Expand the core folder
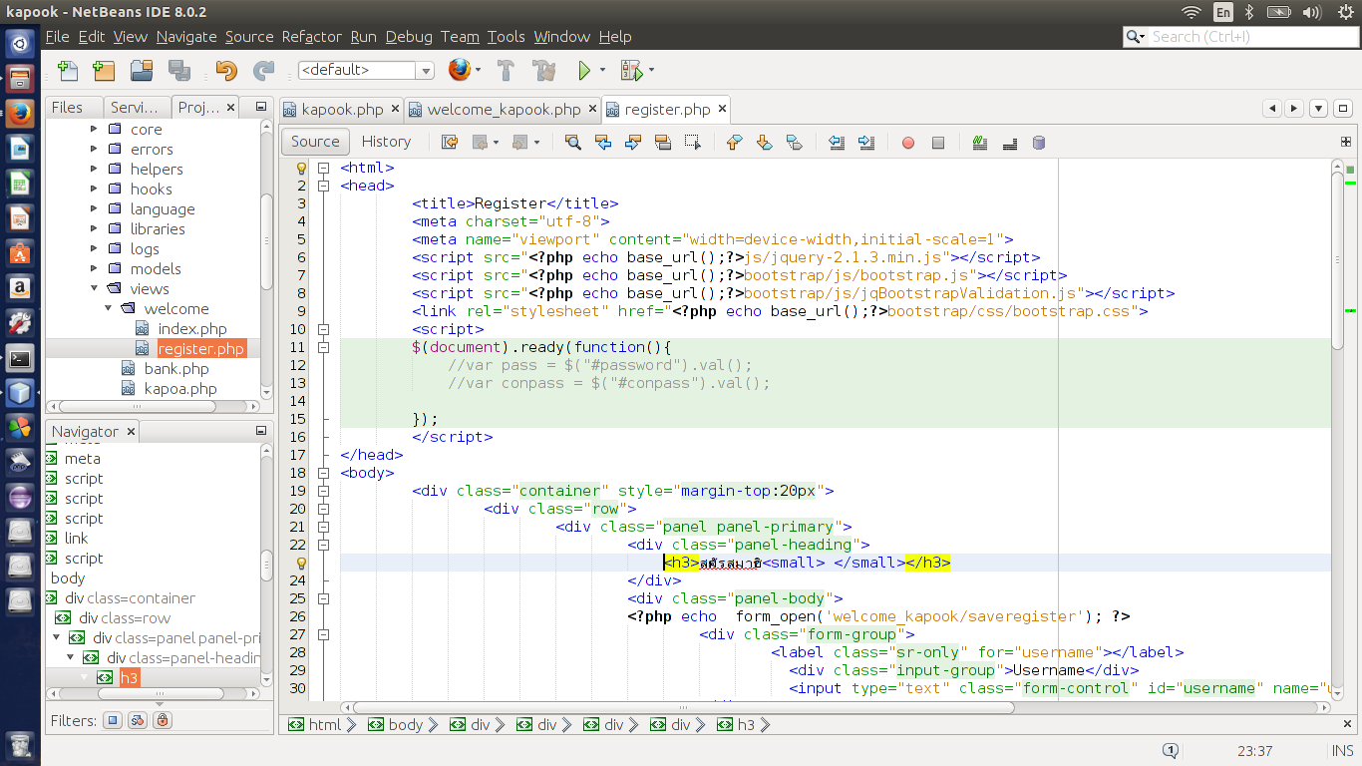1362x766 pixels. (x=95, y=130)
